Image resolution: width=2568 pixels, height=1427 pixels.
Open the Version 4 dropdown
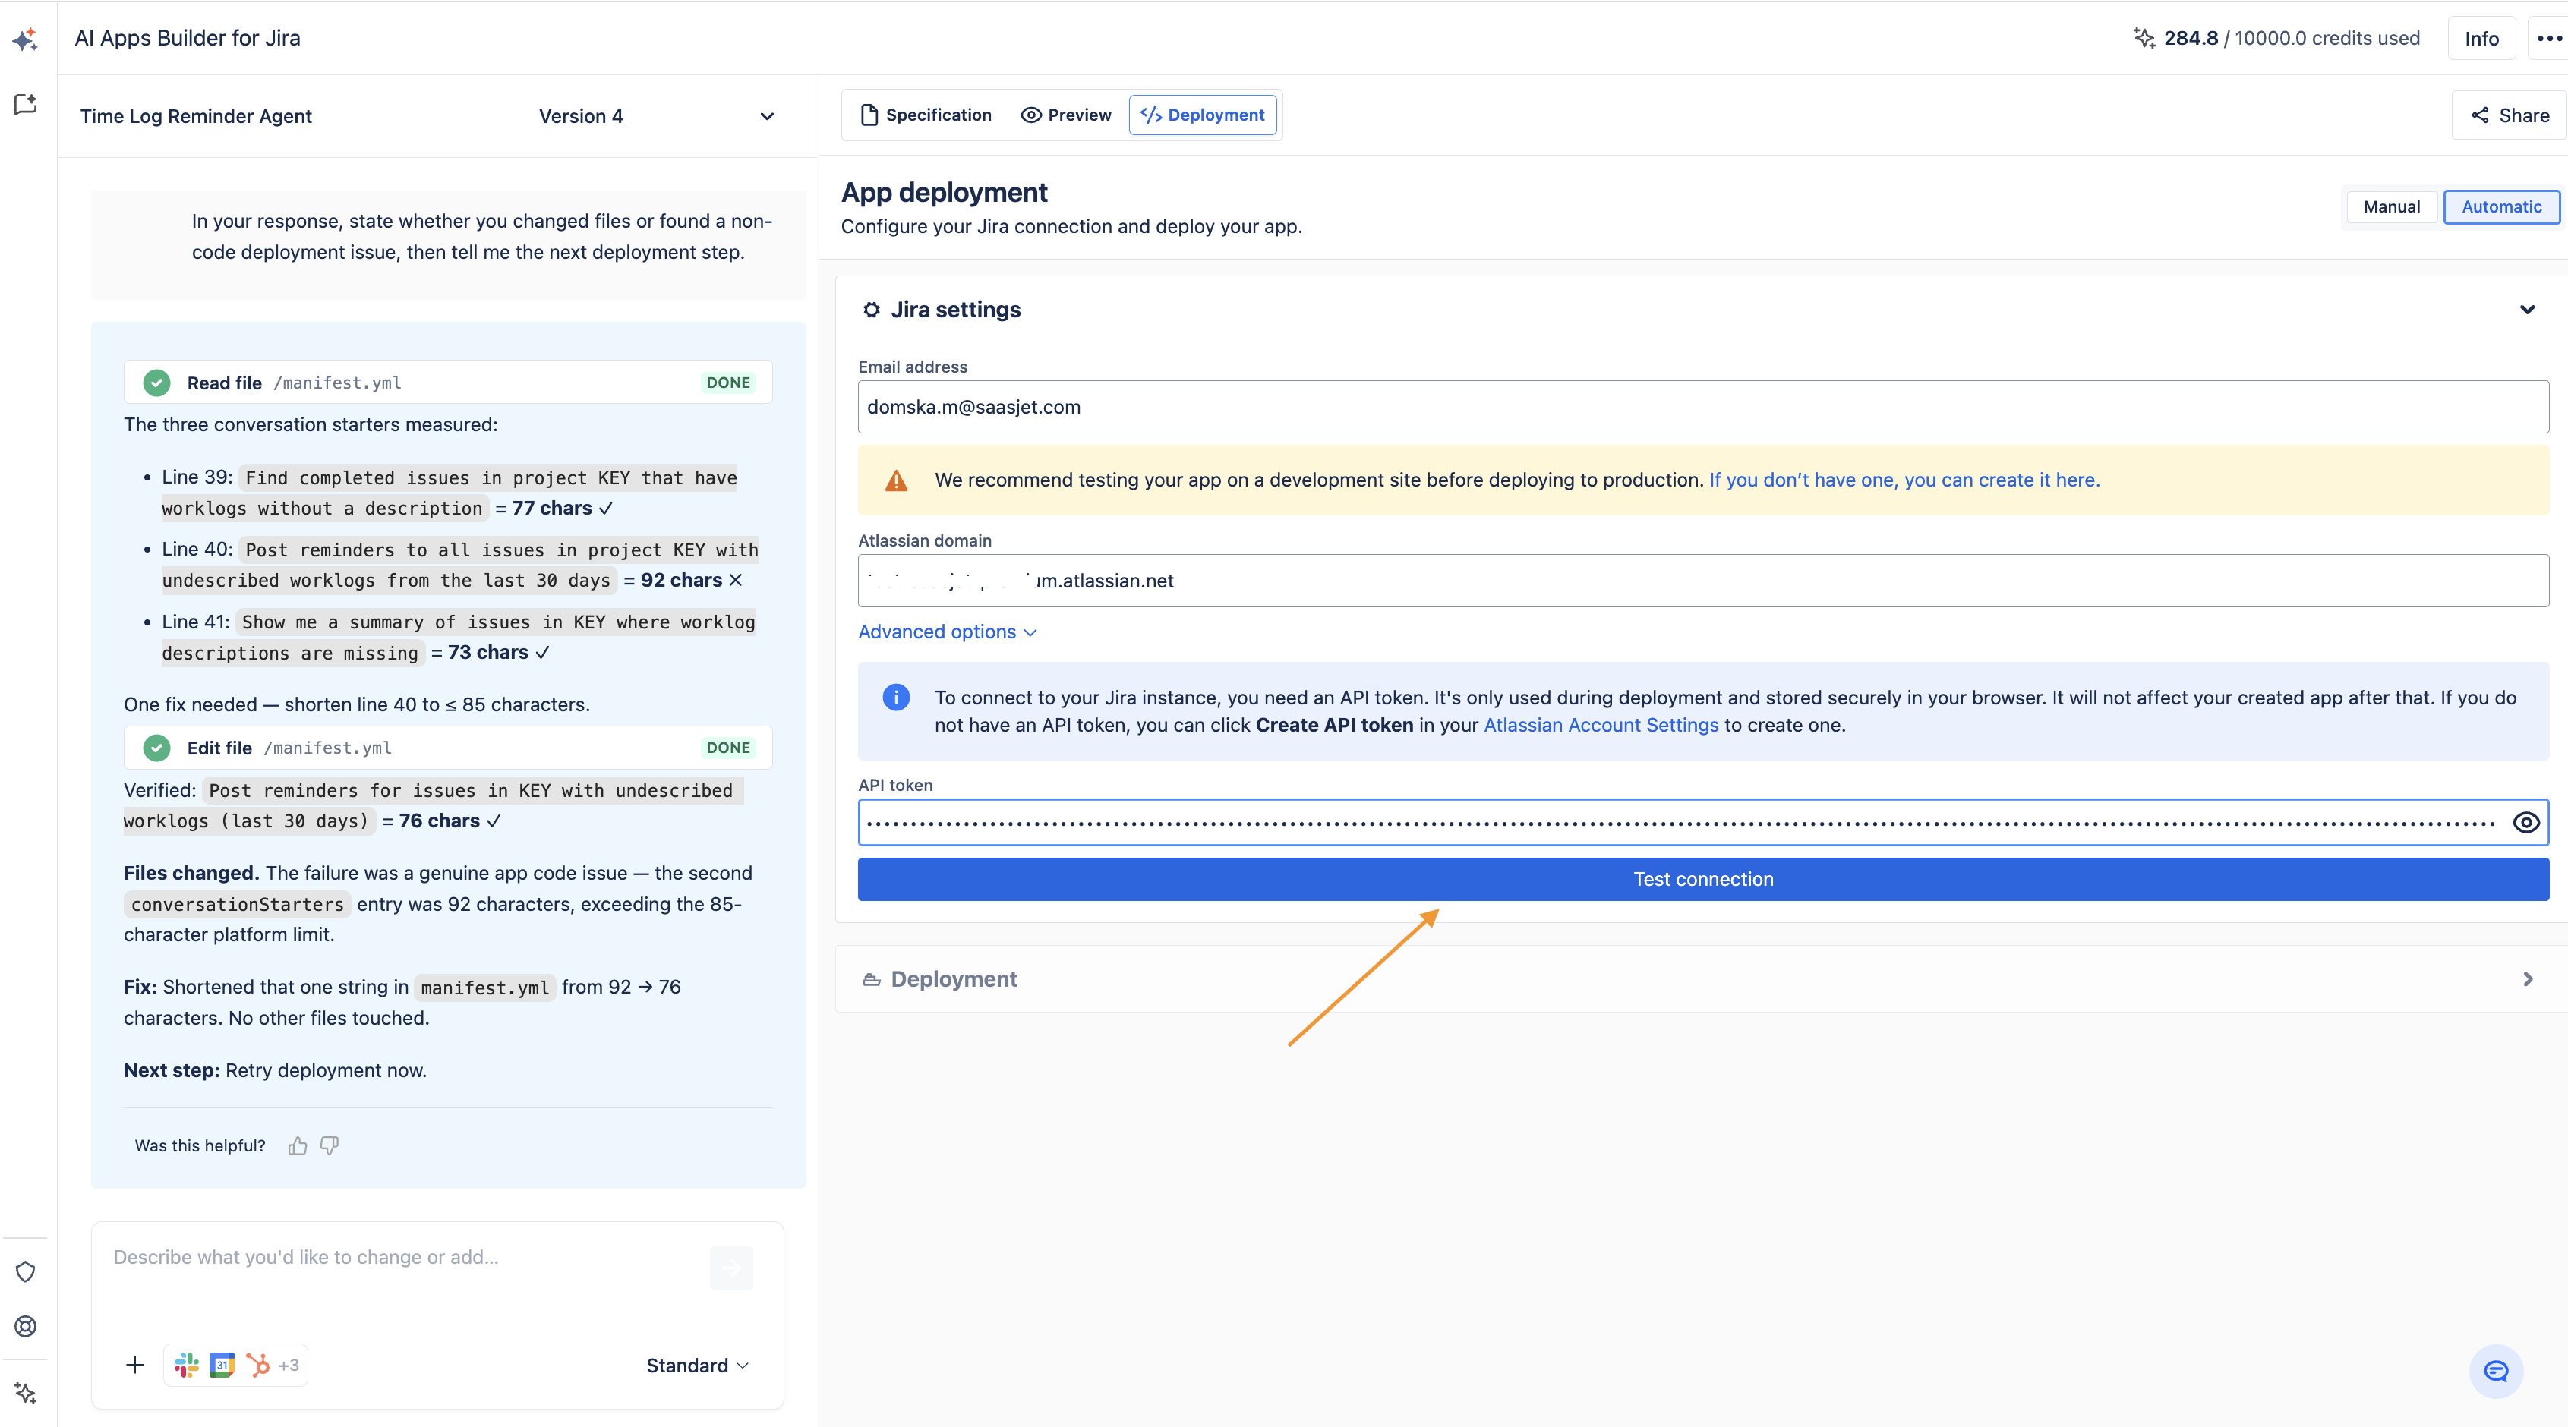(x=656, y=115)
